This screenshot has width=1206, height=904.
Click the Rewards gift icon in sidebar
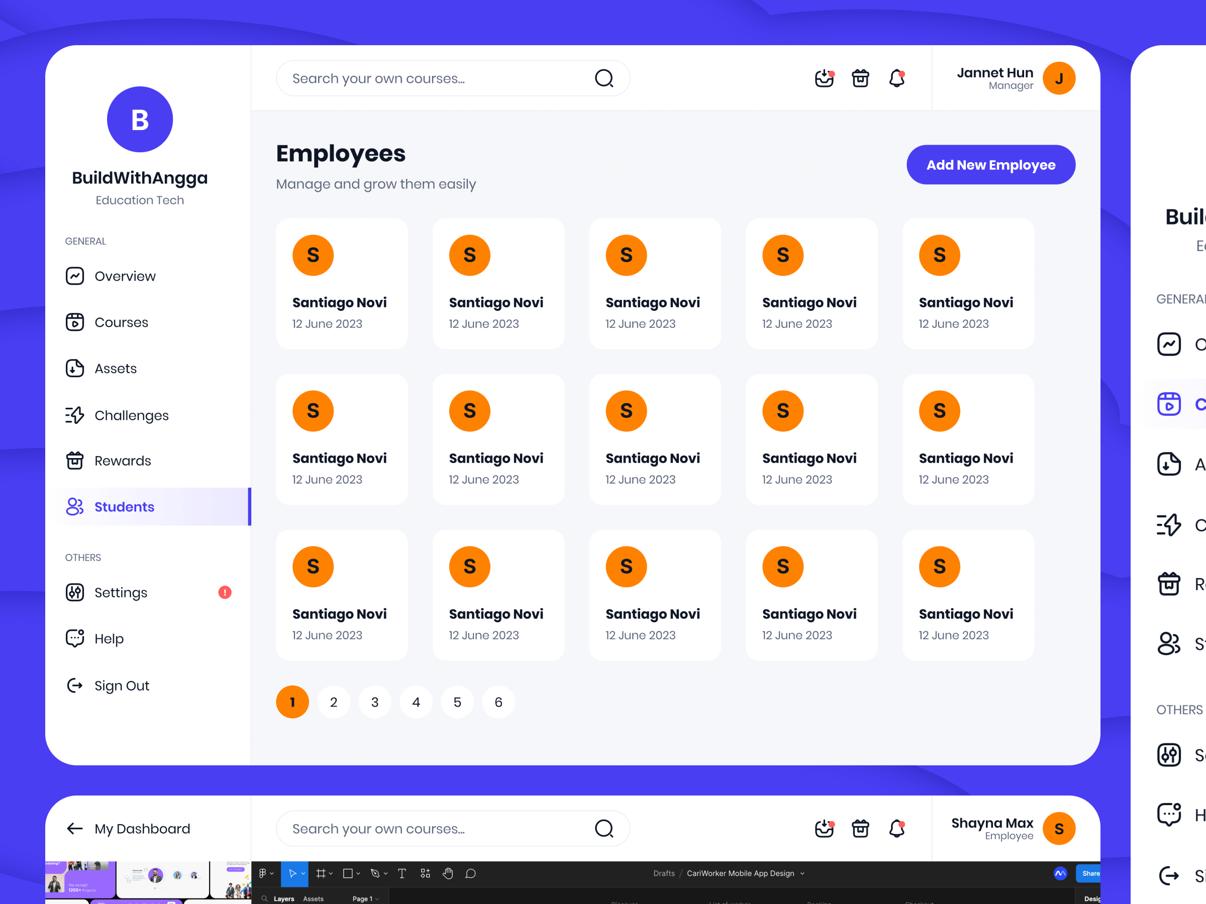click(x=75, y=461)
